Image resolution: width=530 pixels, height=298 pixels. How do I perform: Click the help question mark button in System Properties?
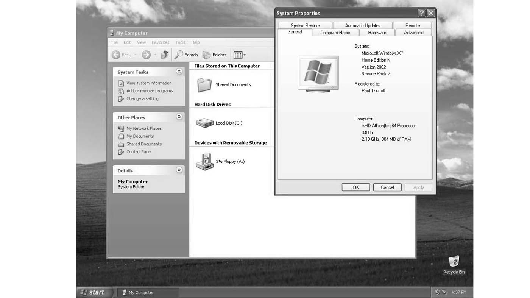(x=422, y=13)
